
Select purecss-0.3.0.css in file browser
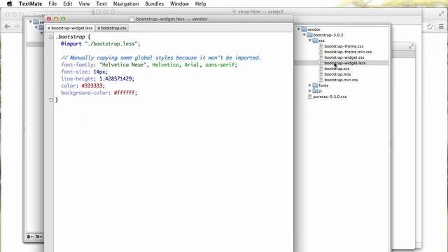coord(330,97)
